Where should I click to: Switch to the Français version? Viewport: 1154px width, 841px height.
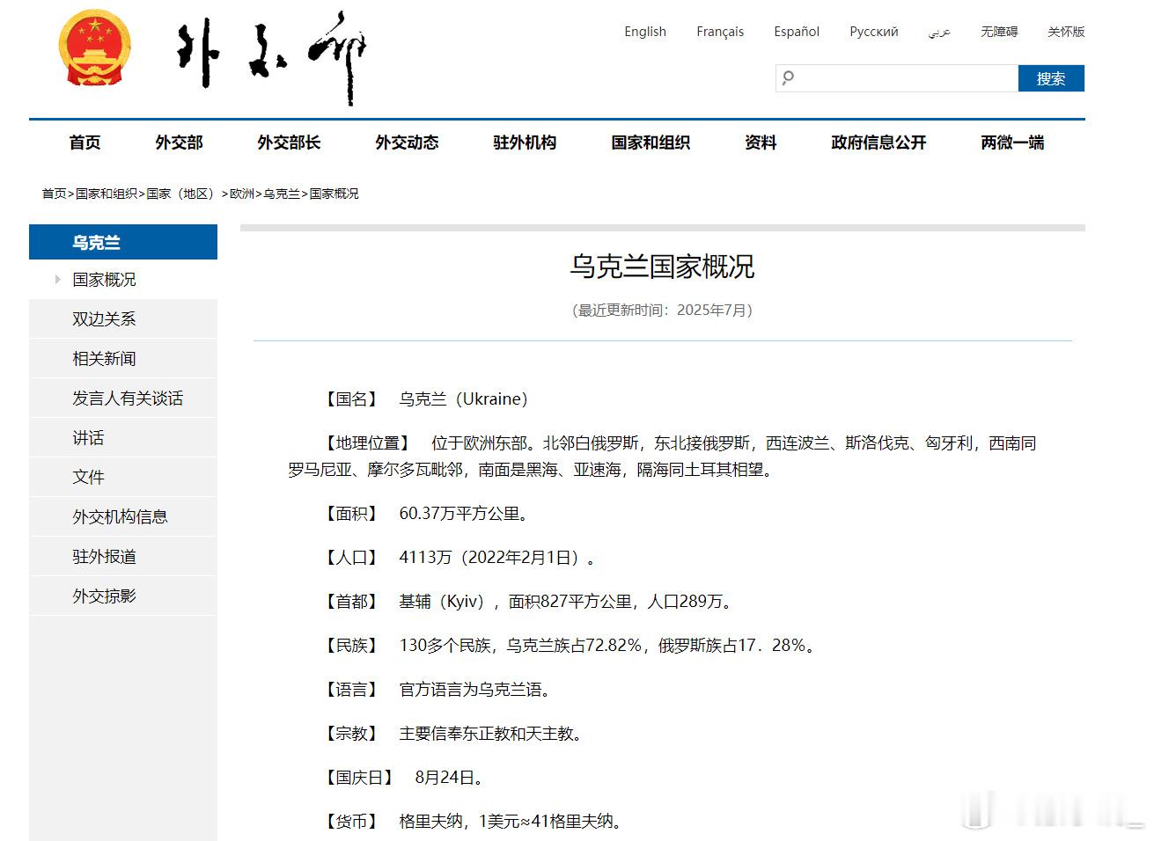coord(720,32)
